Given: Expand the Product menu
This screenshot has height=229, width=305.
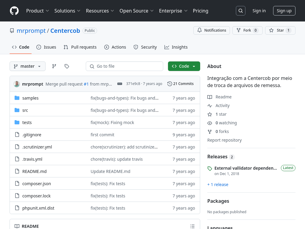Looking at the screenshot, I should [38, 11].
